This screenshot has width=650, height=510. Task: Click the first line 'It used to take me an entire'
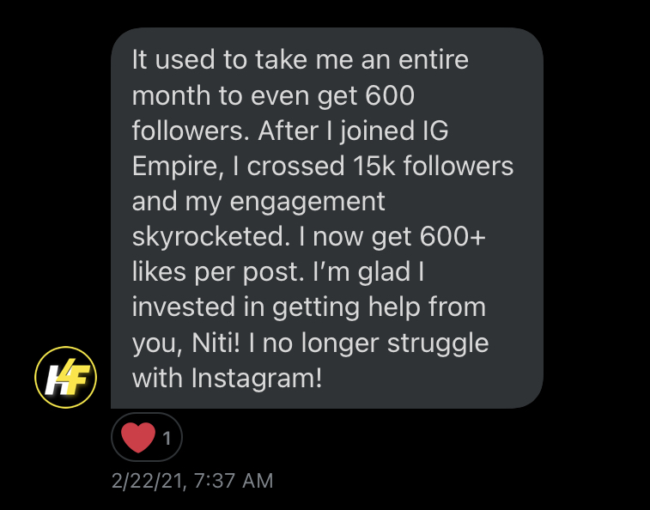point(301,60)
